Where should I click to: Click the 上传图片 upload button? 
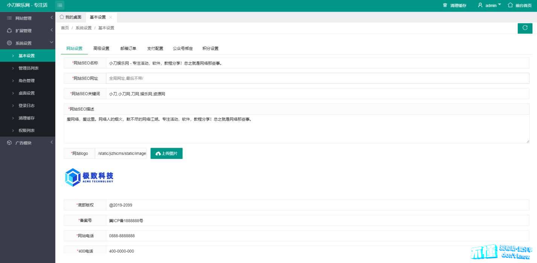166,153
